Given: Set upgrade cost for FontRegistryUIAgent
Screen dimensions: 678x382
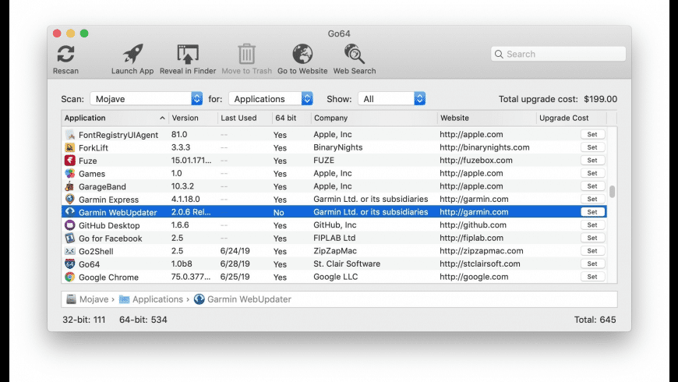Looking at the screenshot, I should point(592,135).
